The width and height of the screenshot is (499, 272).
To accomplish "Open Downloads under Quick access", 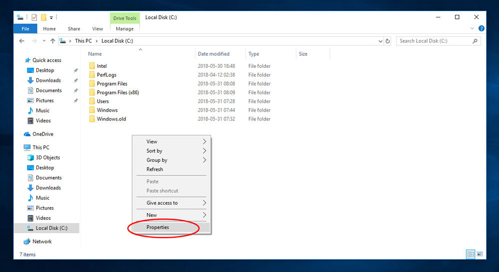I will [48, 80].
